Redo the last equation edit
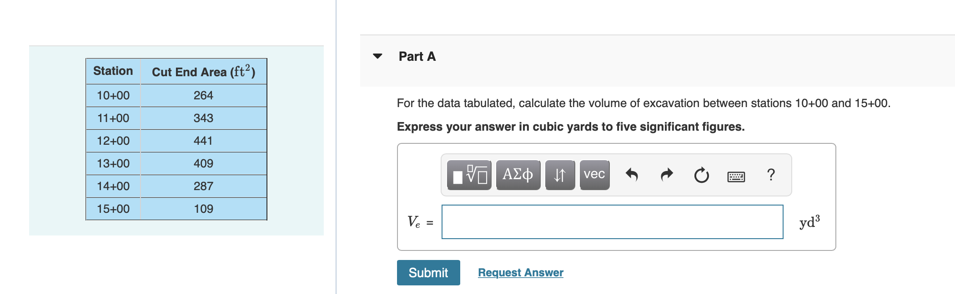This screenshot has width=955, height=294. (x=666, y=175)
